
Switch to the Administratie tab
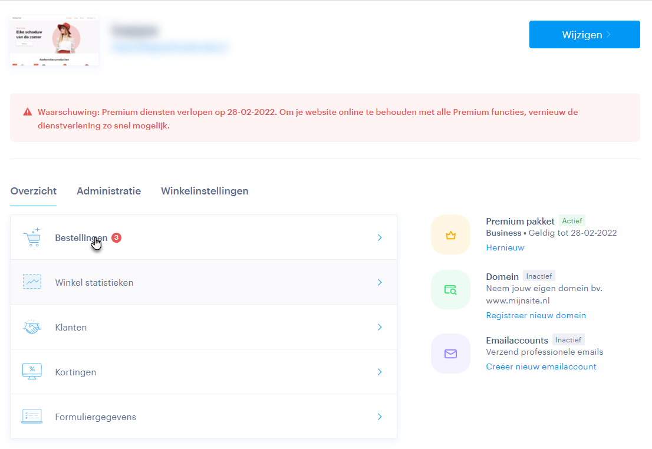(108, 191)
